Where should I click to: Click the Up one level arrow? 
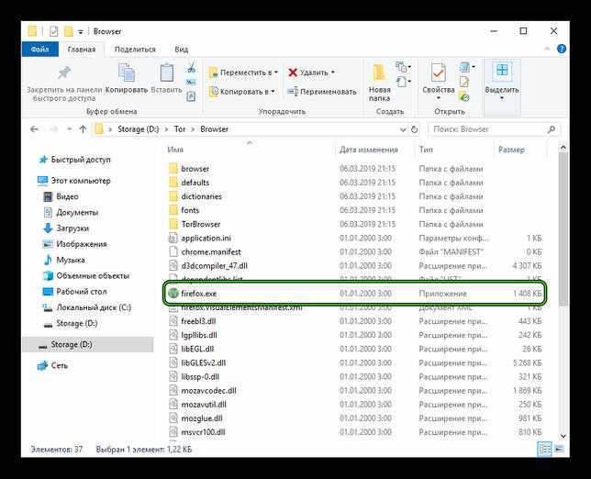point(83,129)
